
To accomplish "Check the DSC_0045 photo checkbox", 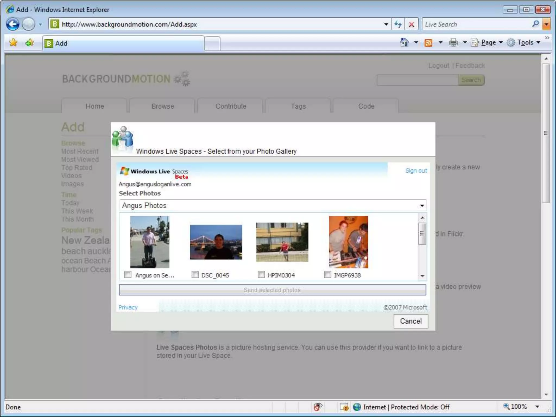I will 195,274.
